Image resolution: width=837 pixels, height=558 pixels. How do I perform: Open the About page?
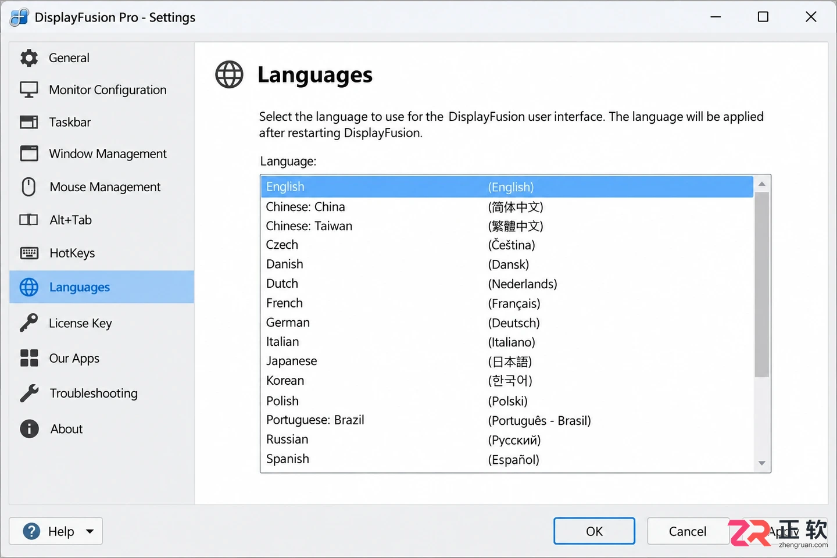point(102,429)
